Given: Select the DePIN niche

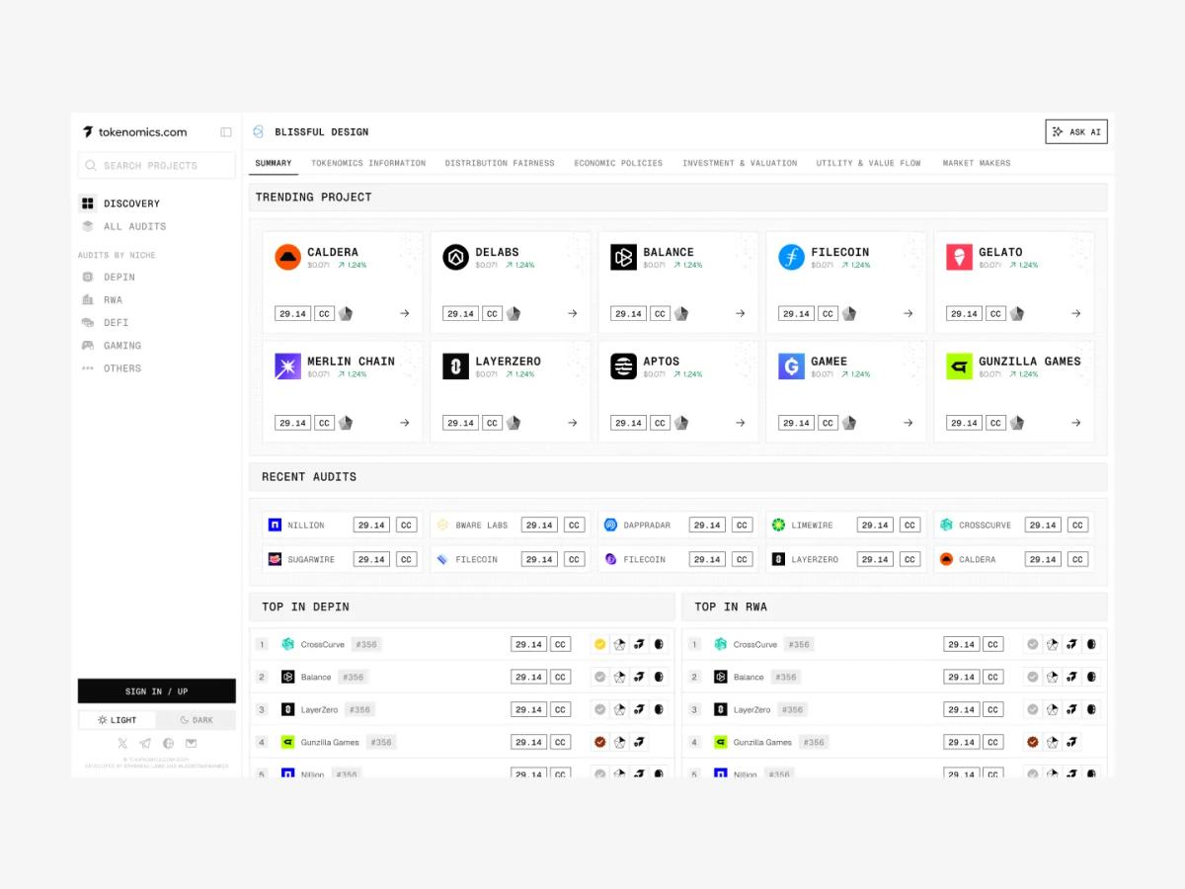Looking at the screenshot, I should tap(109, 278).
